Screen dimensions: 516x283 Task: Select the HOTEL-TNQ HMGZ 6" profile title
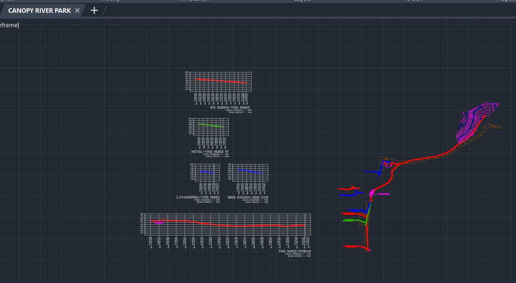click(x=210, y=152)
